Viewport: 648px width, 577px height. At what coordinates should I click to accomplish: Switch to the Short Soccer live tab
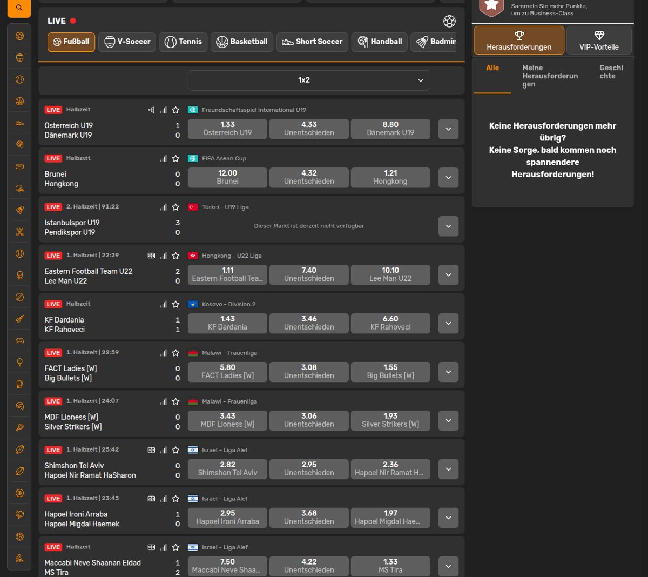point(312,42)
